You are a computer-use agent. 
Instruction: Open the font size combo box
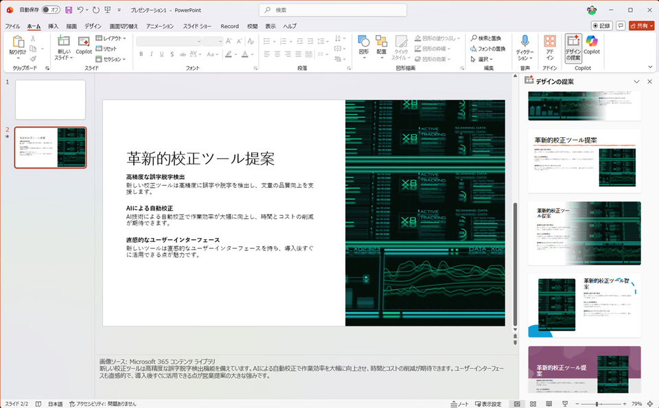pyautogui.click(x=213, y=41)
